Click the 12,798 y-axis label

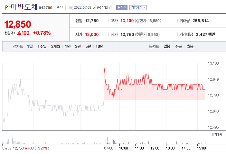point(213,95)
